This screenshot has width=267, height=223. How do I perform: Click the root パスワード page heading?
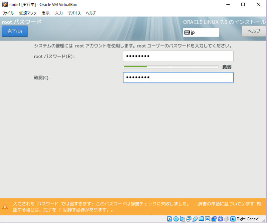pyautogui.click(x=22, y=22)
